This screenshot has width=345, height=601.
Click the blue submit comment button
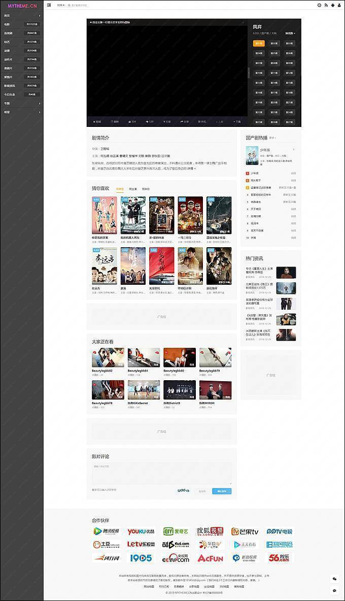tap(222, 491)
